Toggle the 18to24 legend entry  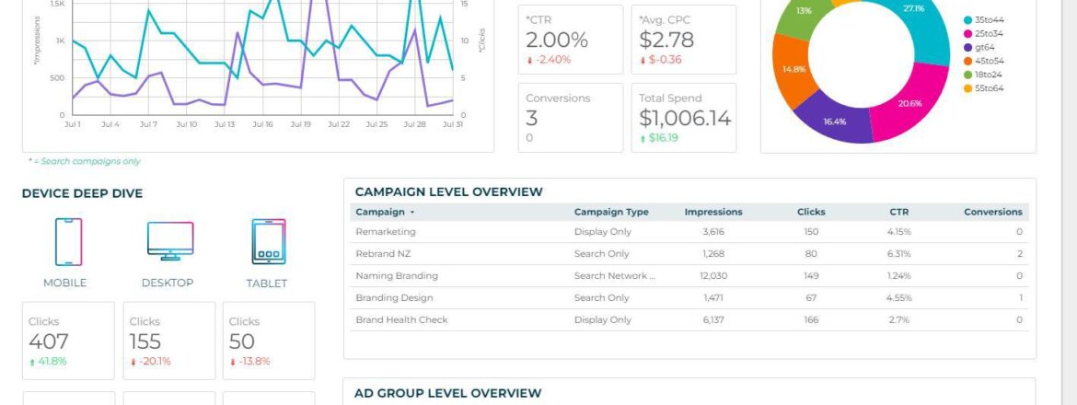[x=987, y=75]
